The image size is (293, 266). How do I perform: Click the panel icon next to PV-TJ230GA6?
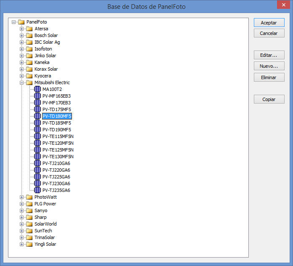37,183
